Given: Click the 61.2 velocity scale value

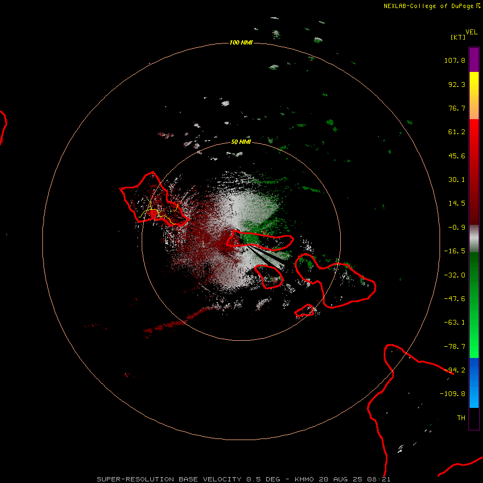Looking at the screenshot, I should 457,132.
